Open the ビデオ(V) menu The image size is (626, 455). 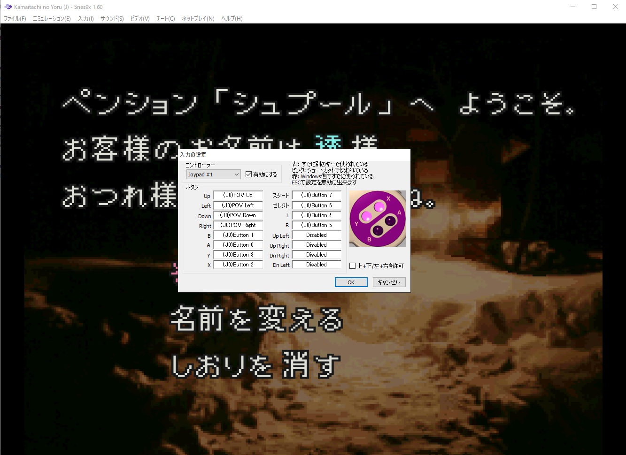click(140, 19)
